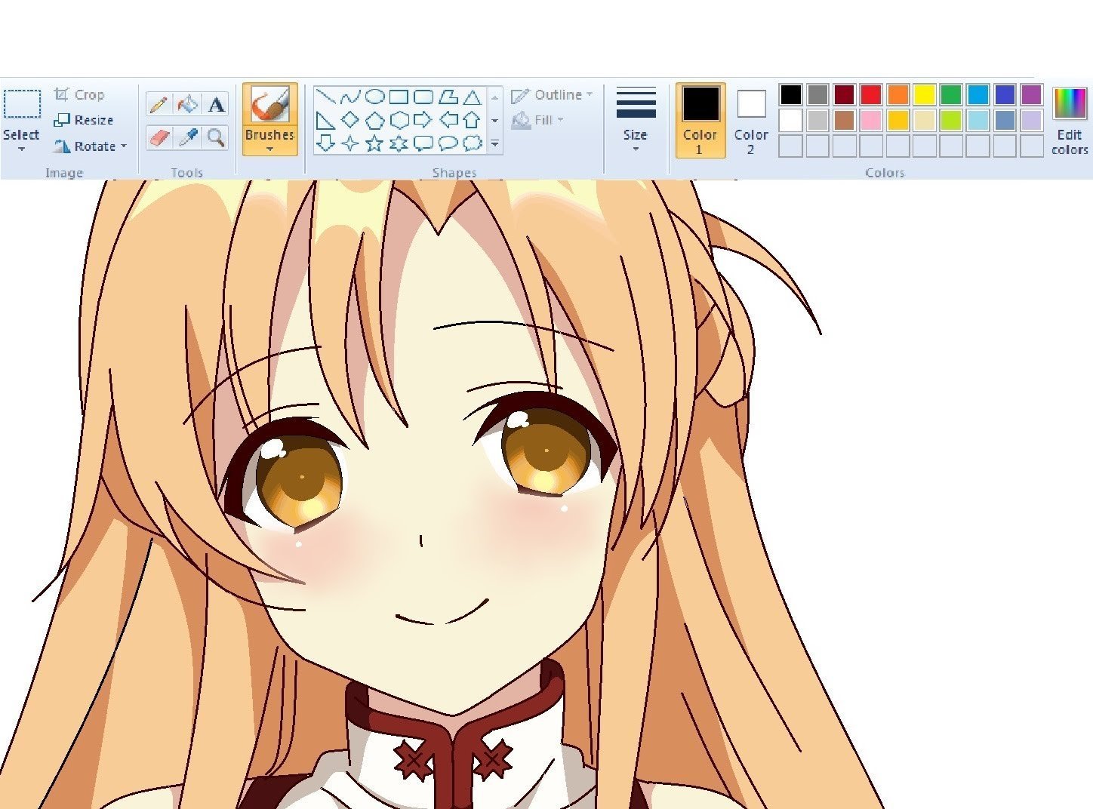This screenshot has height=809, width=1093.
Task: Activate the Color 2 background button
Action: tap(751, 120)
